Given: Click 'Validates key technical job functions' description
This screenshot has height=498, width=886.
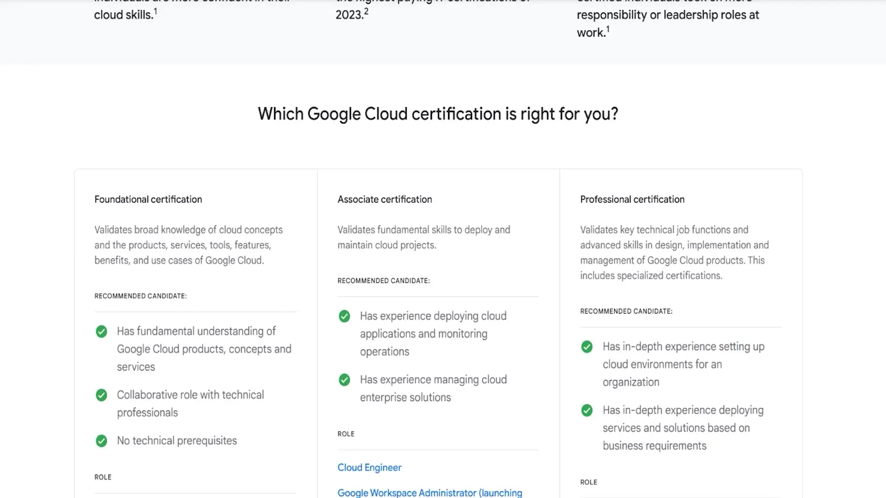Looking at the screenshot, I should (674, 252).
